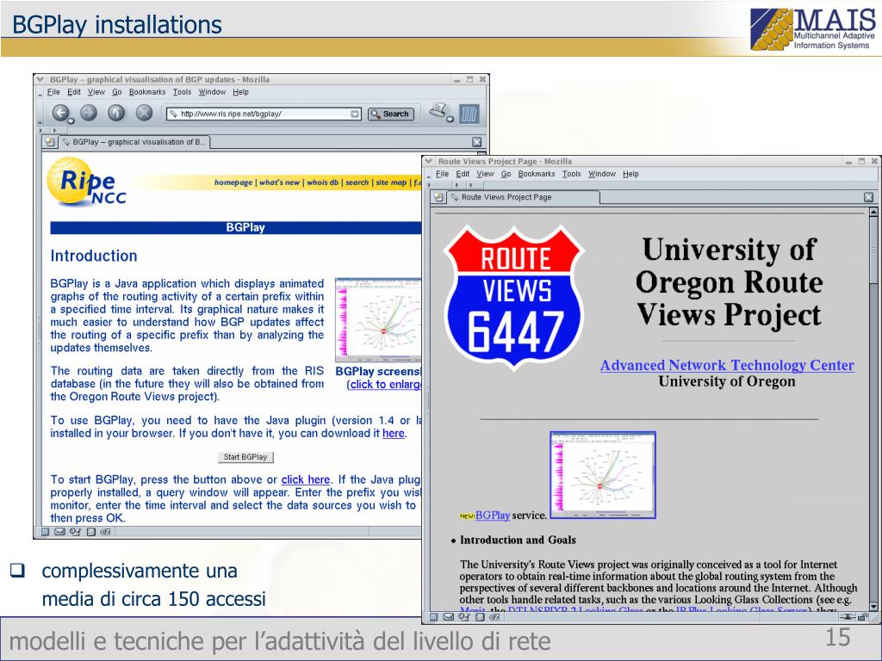
Task: Open the Advanced Network Technology Center link
Action: pyautogui.click(x=727, y=365)
